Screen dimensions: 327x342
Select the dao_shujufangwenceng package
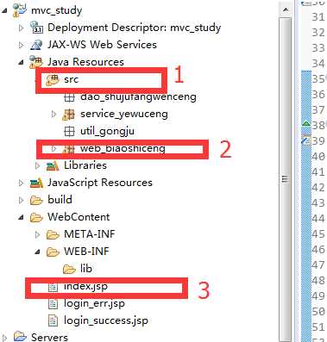pos(138,96)
